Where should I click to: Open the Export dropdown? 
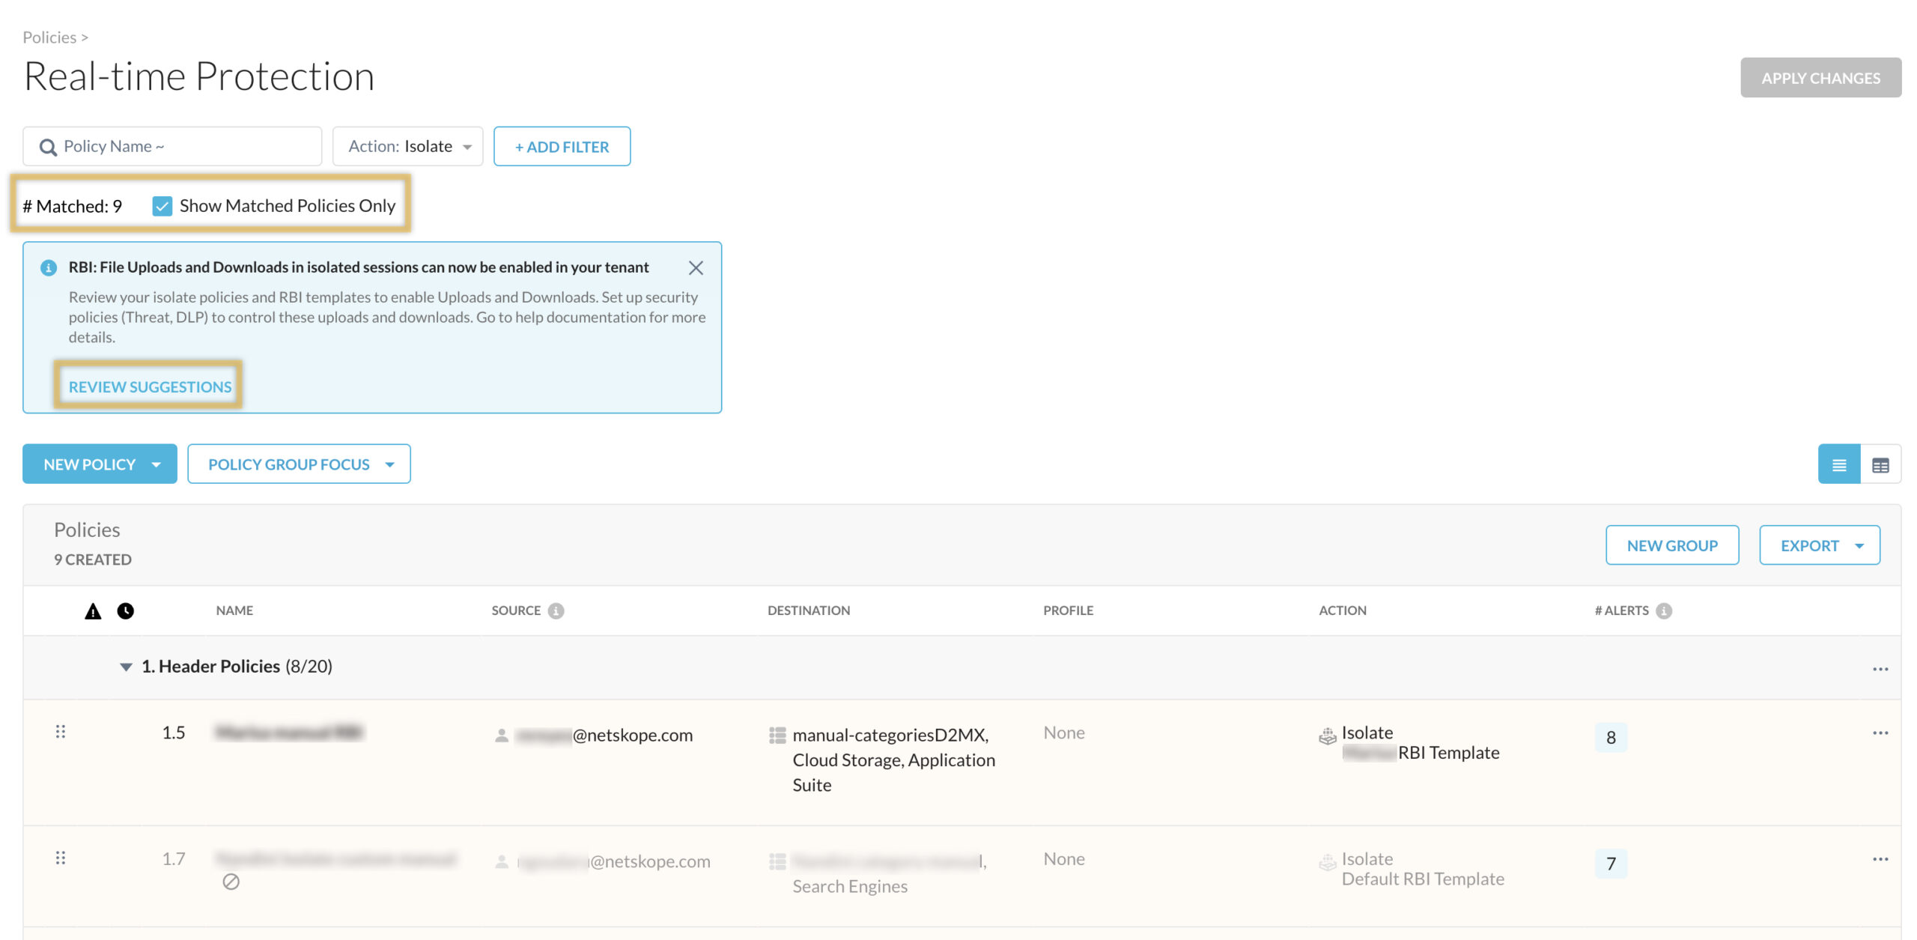pos(1819,545)
